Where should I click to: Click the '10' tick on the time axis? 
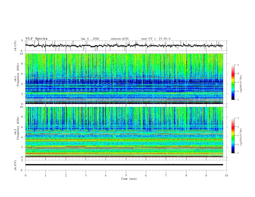tap(226, 175)
